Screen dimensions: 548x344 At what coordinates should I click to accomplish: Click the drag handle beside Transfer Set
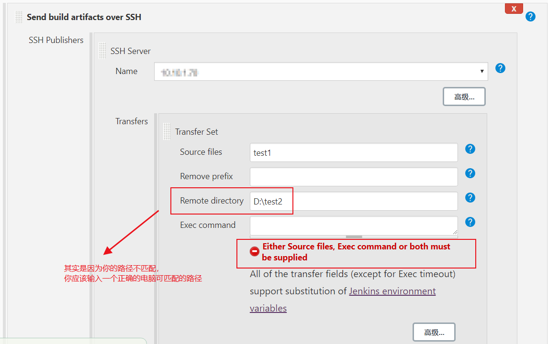pos(166,131)
